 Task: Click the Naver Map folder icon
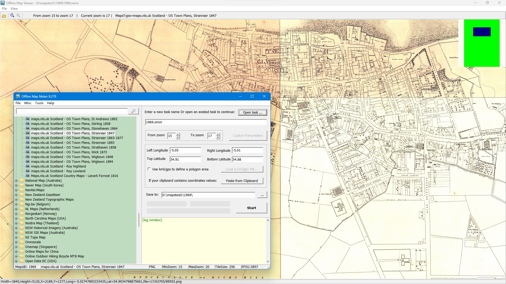(22, 185)
